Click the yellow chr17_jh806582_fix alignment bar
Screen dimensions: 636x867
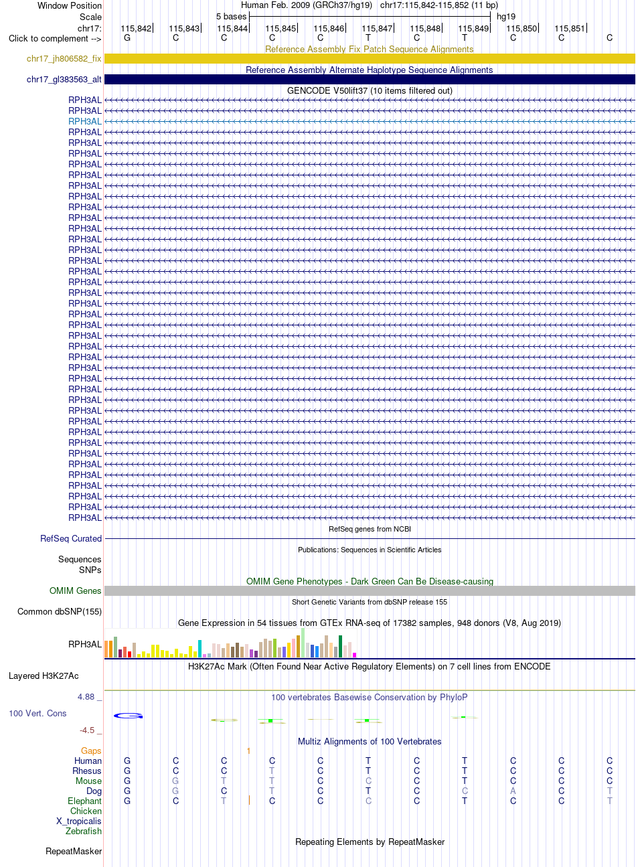tap(370, 59)
